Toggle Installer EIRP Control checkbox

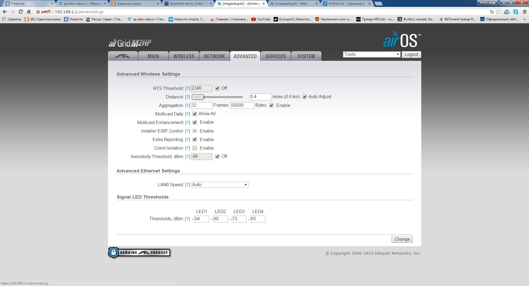coord(195,131)
